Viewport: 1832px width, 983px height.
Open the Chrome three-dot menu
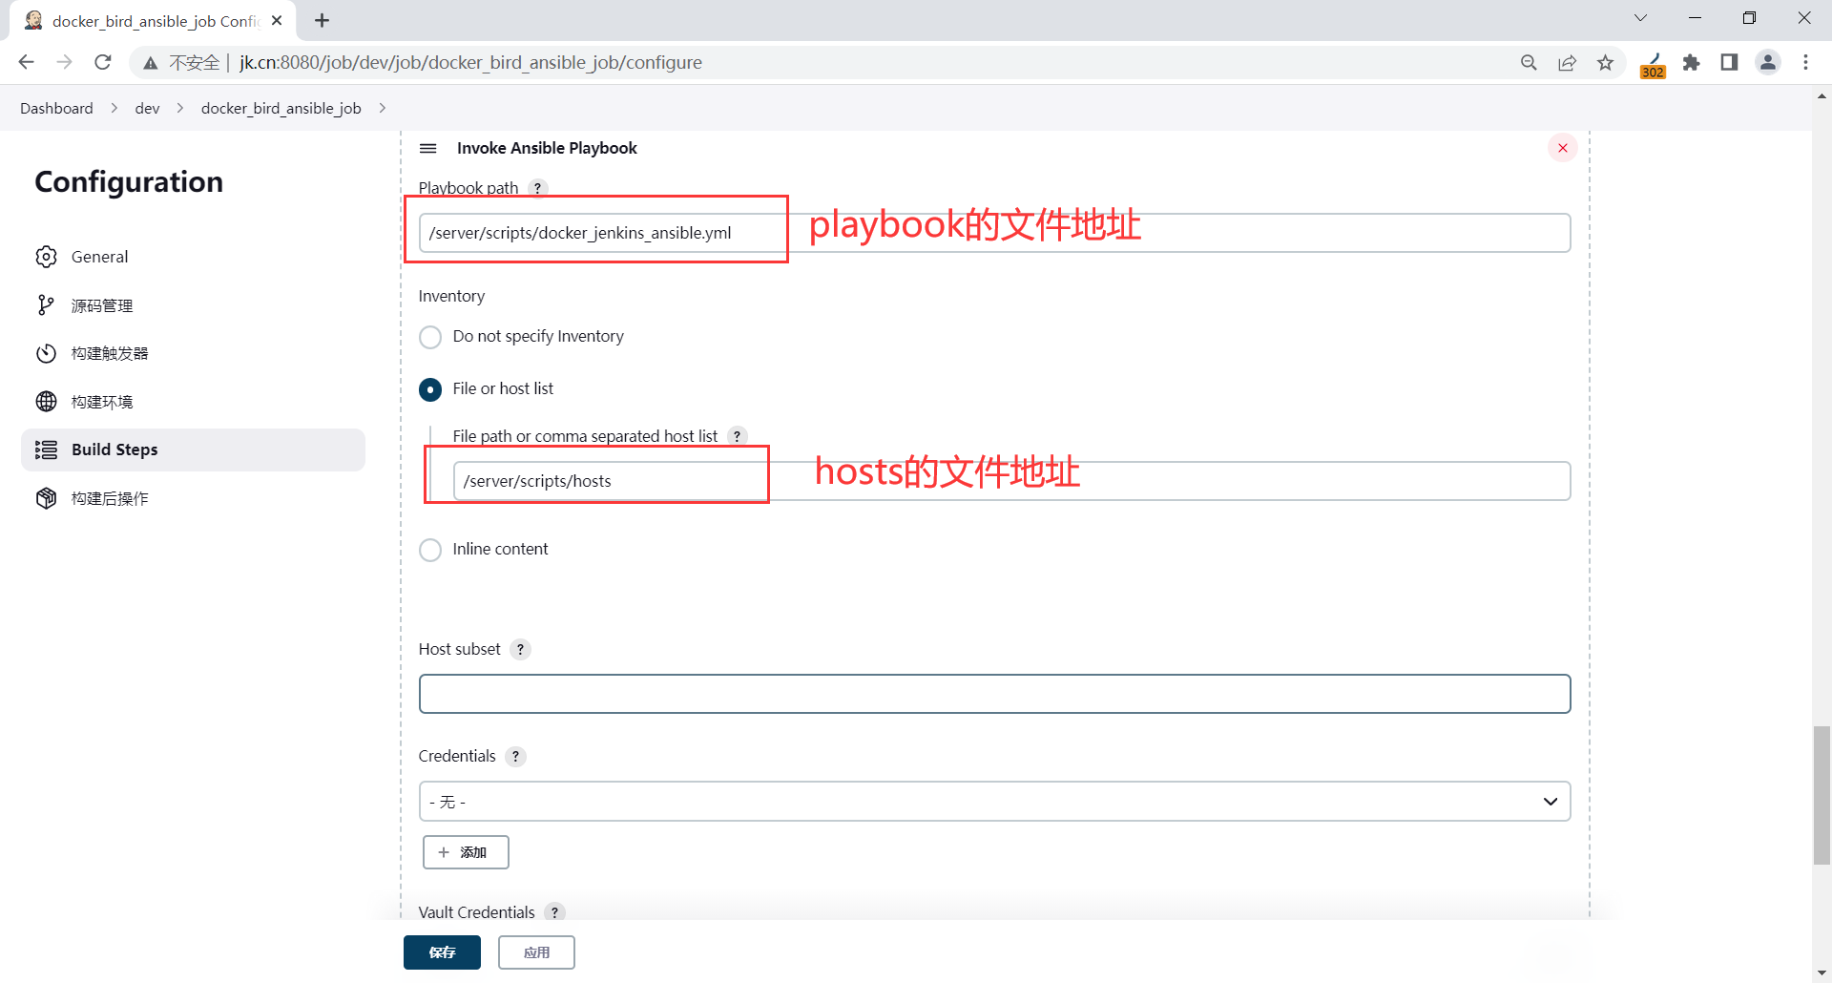point(1806,62)
